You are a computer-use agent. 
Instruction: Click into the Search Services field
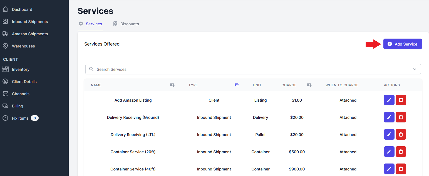(x=253, y=69)
